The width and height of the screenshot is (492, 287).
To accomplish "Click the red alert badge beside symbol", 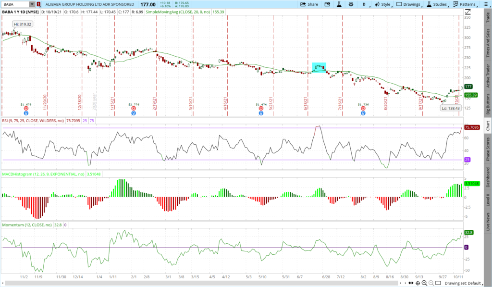I will pos(38,4).
